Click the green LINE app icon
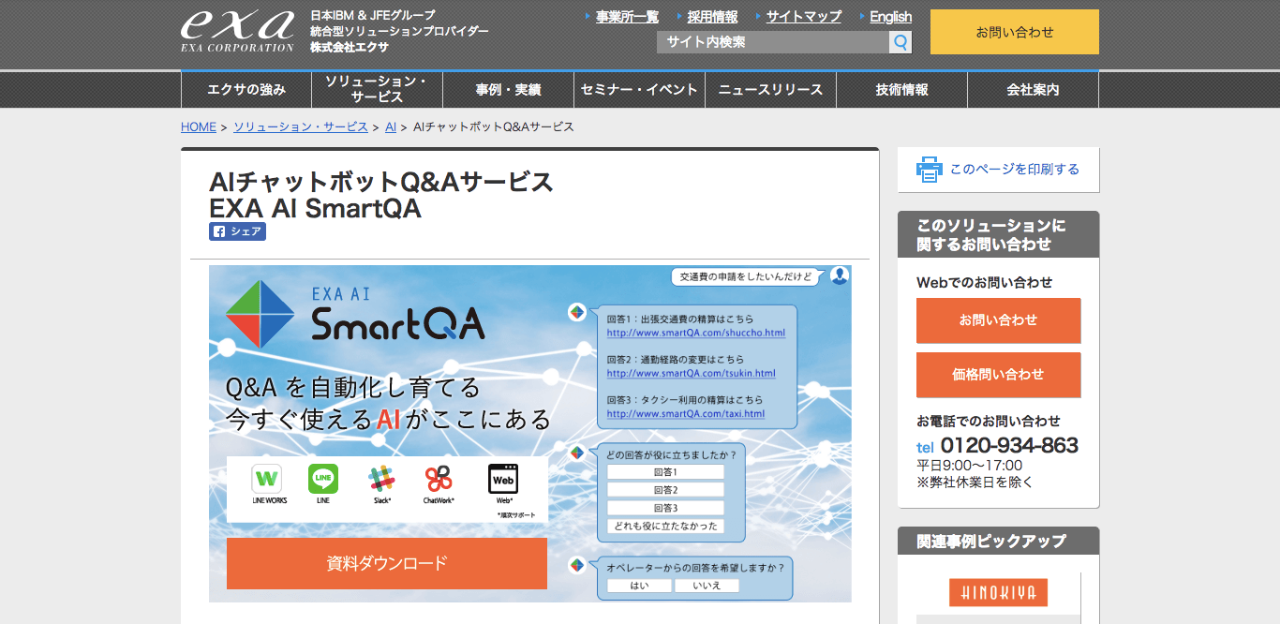Viewport: 1280px width, 624px height. 323,480
